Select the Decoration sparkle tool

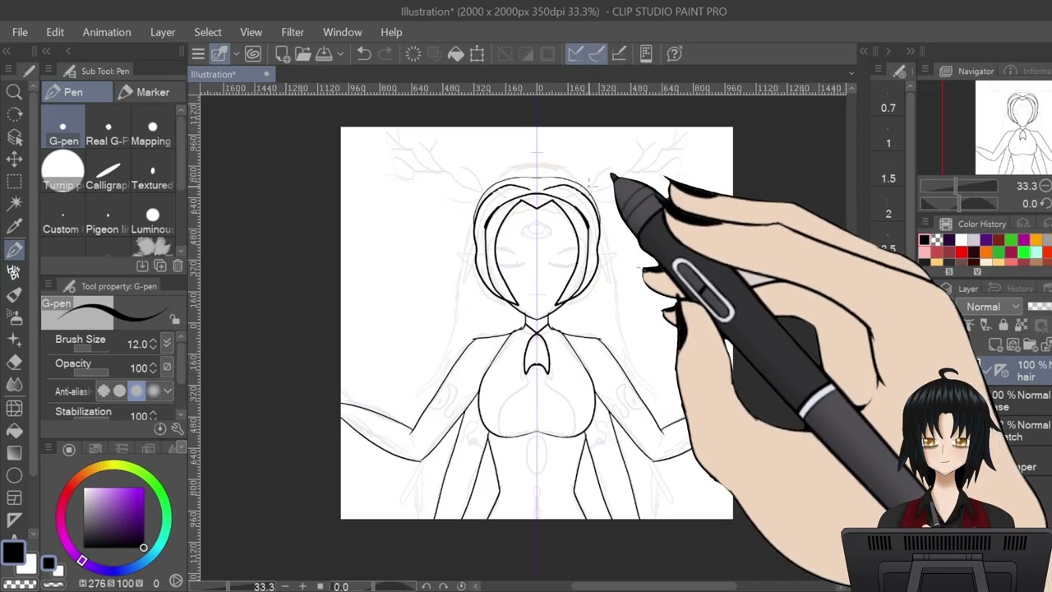[14, 340]
